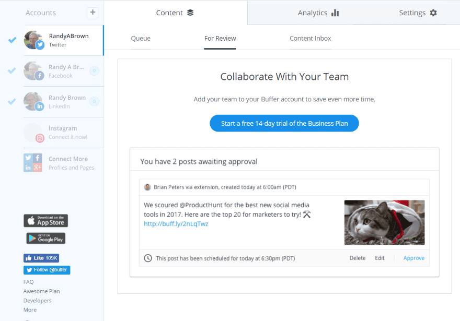The height and width of the screenshot is (321, 460).
Task: Toggle the checkmark for Randy Brown LinkedIn
Action: tap(13, 101)
